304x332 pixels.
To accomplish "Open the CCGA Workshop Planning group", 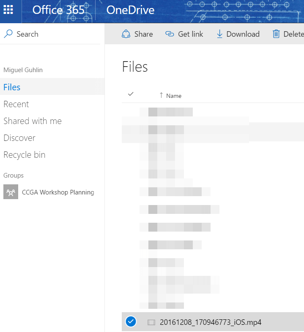I will (x=58, y=192).
